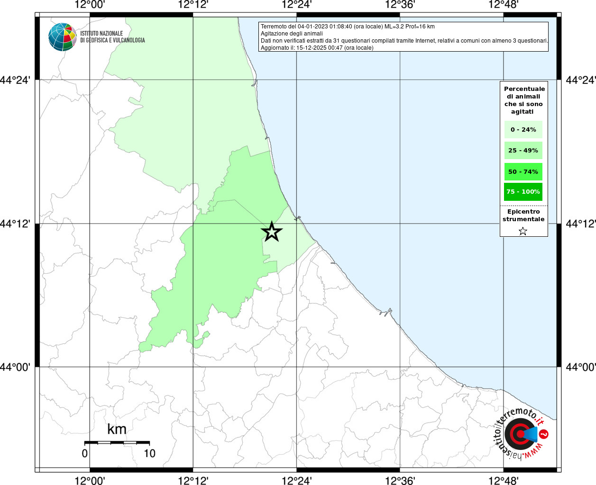Select the 0 - 24% legend swatch
Screen dimensions: 596x485
(523, 130)
